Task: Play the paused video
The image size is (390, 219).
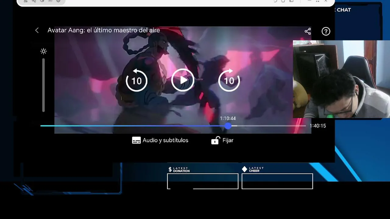Action: click(x=183, y=80)
